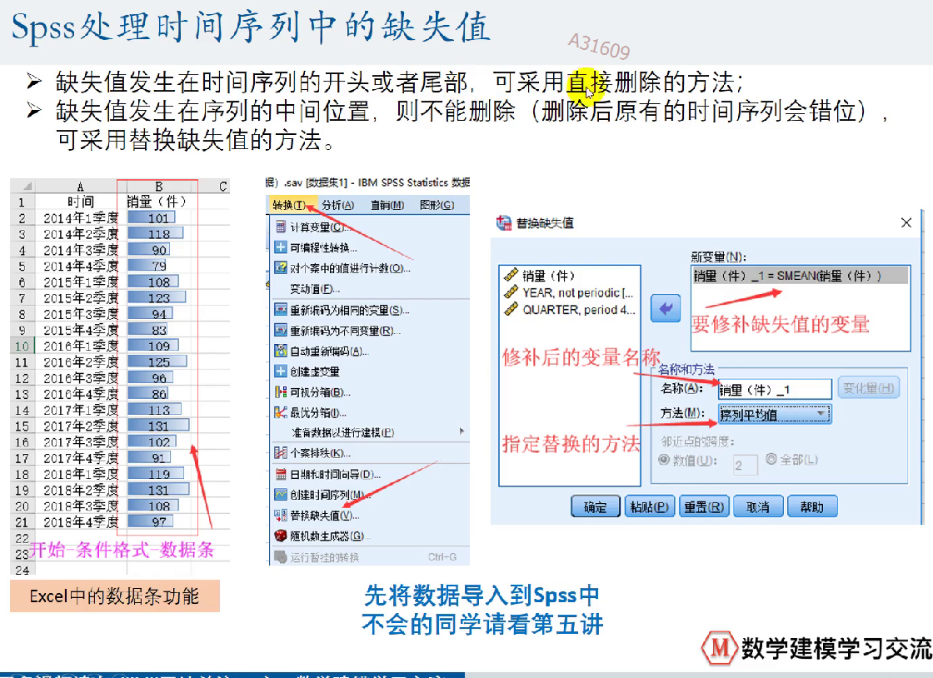Click the 日期和时间向导 calendar icon
933x678 pixels.
point(281,474)
